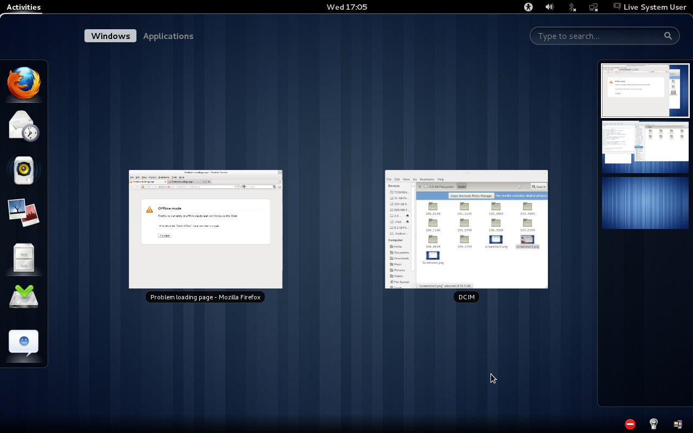Open the volume speaker menu

pyautogui.click(x=550, y=7)
